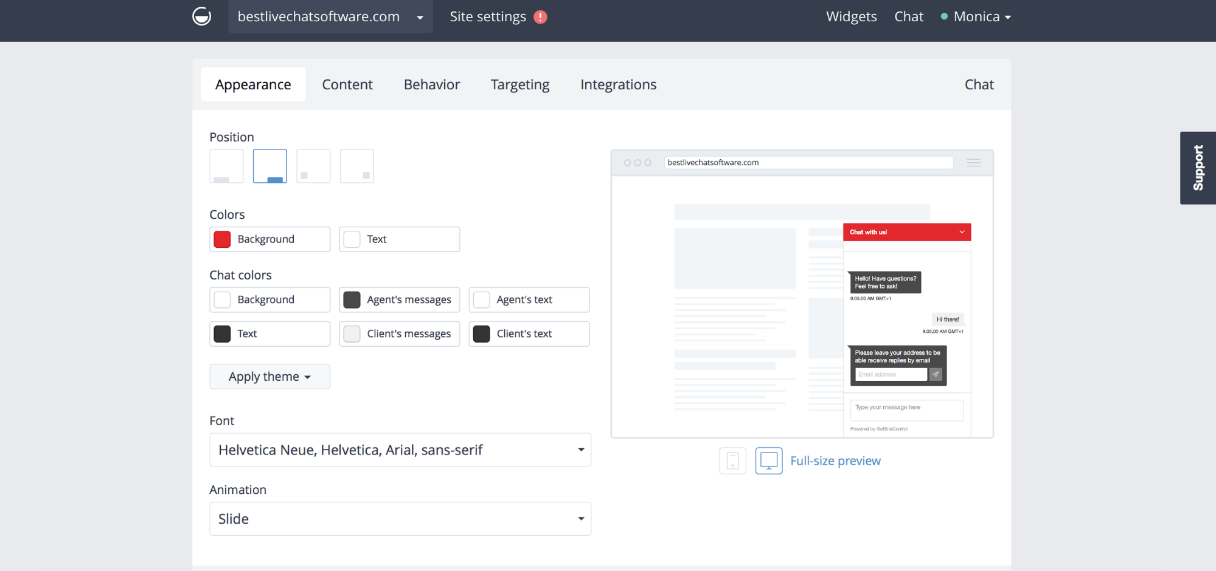Click the red warning icon beside Site settings
Screen dimensions: 1216x571
click(x=540, y=17)
